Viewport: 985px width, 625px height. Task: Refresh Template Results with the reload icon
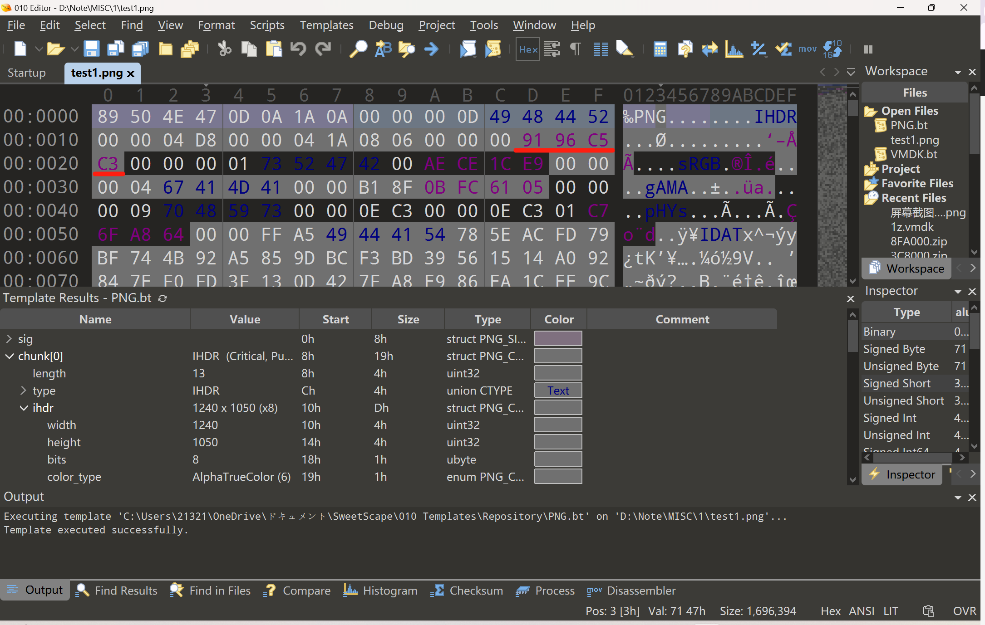pyautogui.click(x=163, y=298)
